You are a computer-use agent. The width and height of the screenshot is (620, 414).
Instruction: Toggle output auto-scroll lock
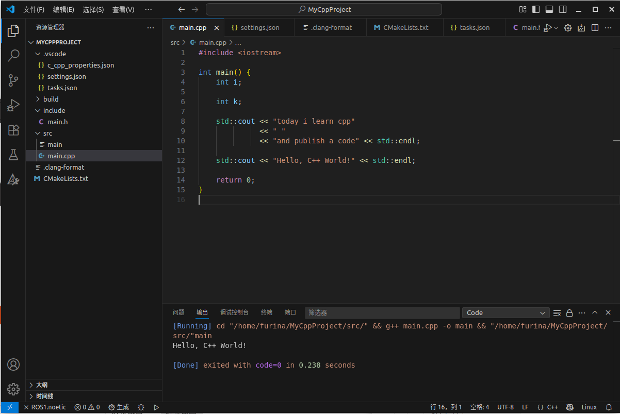click(569, 313)
